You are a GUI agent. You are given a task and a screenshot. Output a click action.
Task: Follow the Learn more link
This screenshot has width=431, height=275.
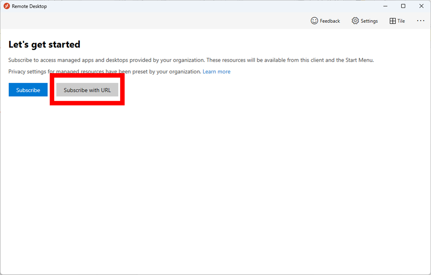point(216,72)
